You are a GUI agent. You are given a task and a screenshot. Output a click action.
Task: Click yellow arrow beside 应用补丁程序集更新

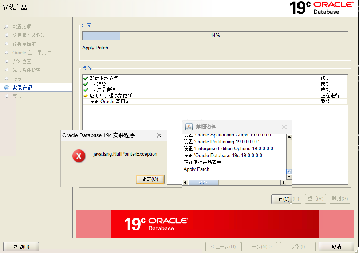click(x=86, y=96)
